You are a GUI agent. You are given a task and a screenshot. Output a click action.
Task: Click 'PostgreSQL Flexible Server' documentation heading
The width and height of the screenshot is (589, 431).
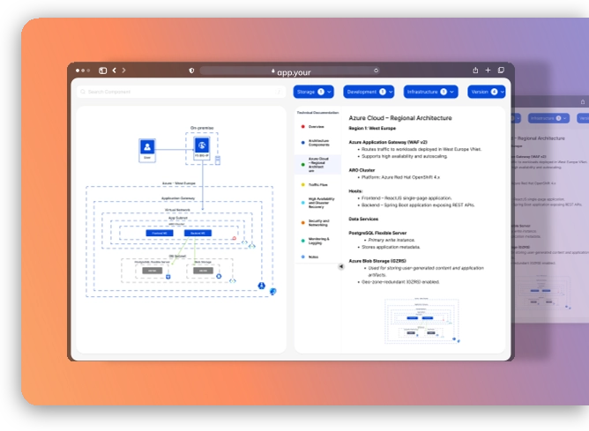coord(377,233)
